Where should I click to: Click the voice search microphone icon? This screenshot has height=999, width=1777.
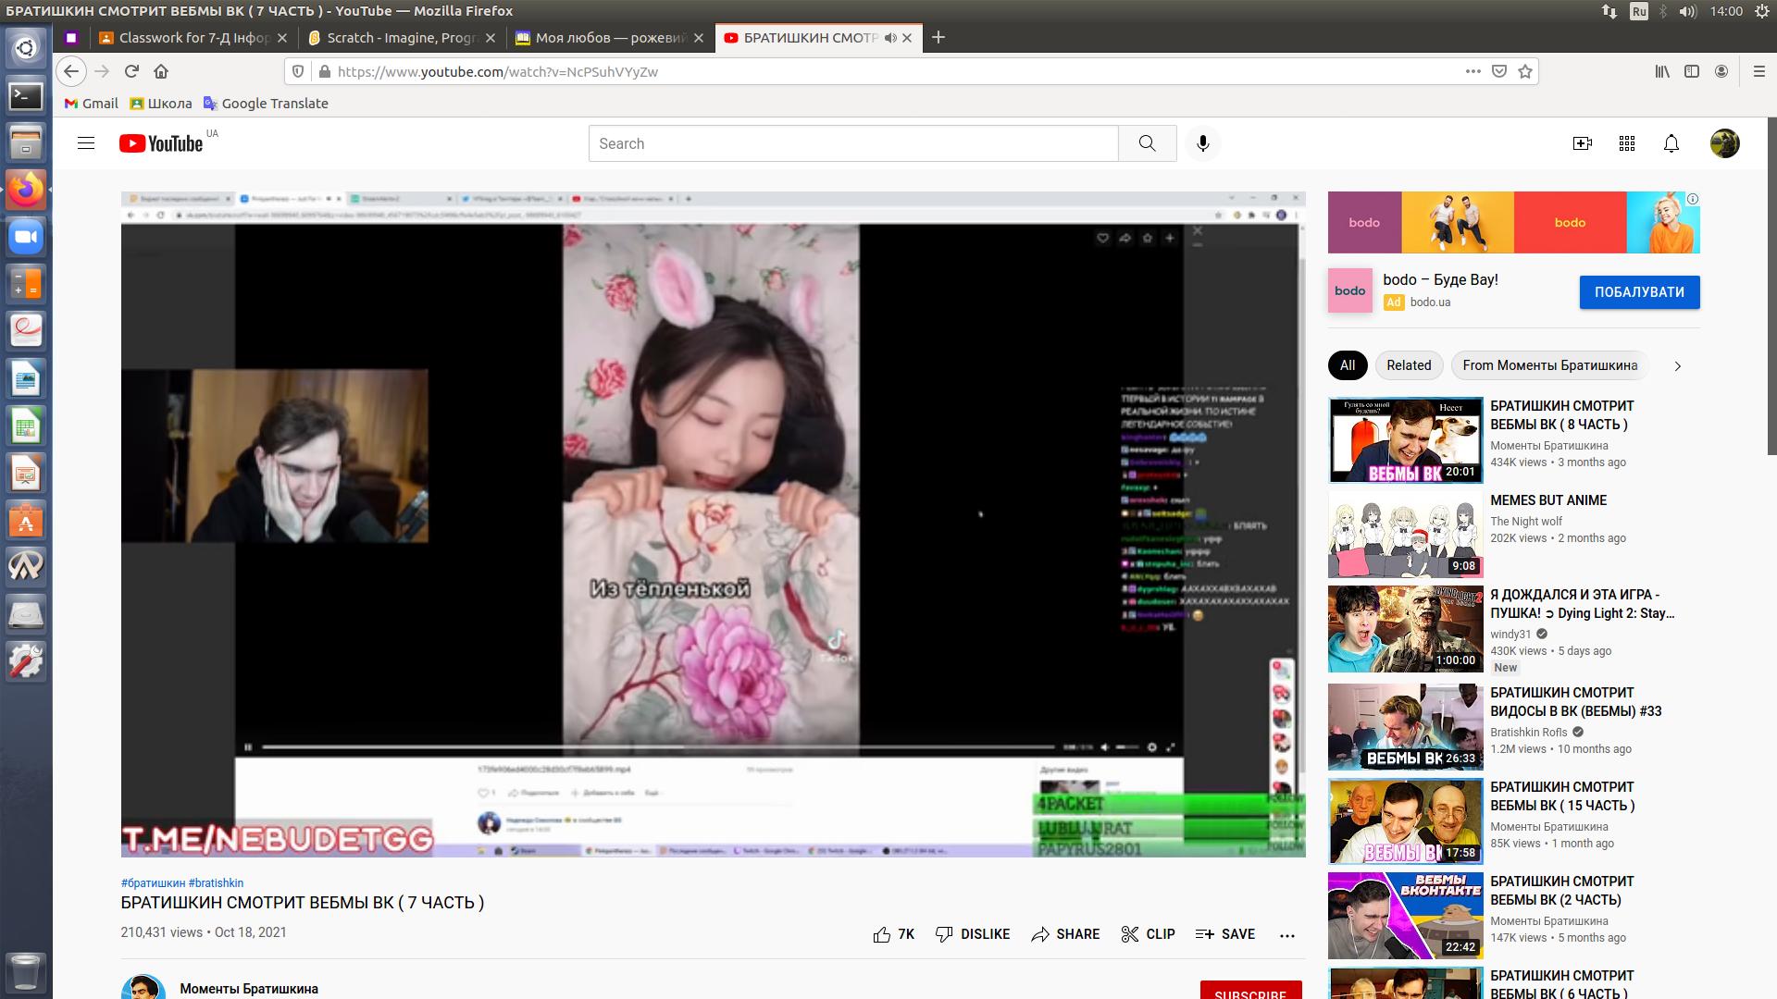tap(1202, 143)
